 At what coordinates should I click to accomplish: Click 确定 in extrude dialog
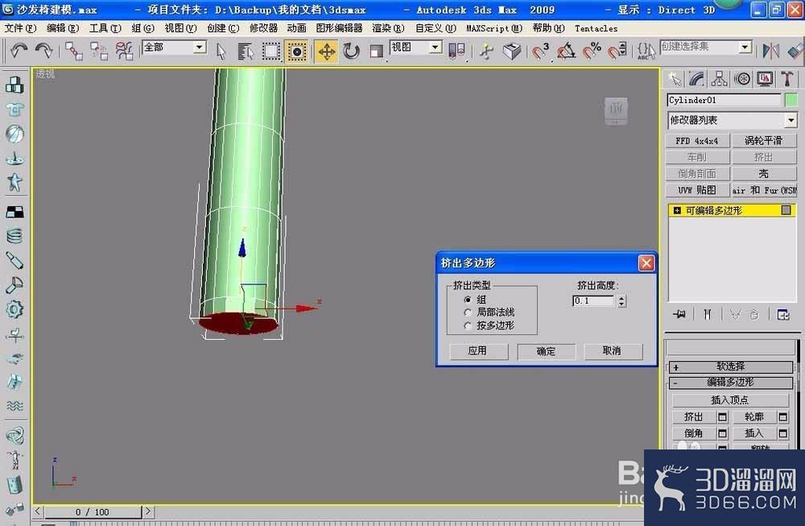click(546, 351)
